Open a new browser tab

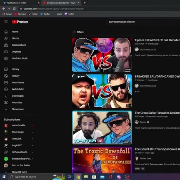(x=85, y=3)
